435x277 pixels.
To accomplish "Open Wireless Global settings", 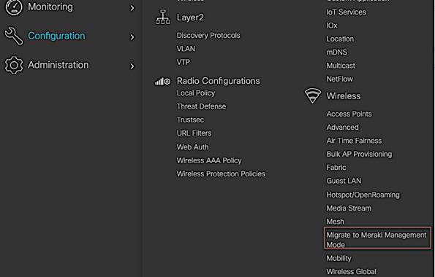I will (x=352, y=271).
